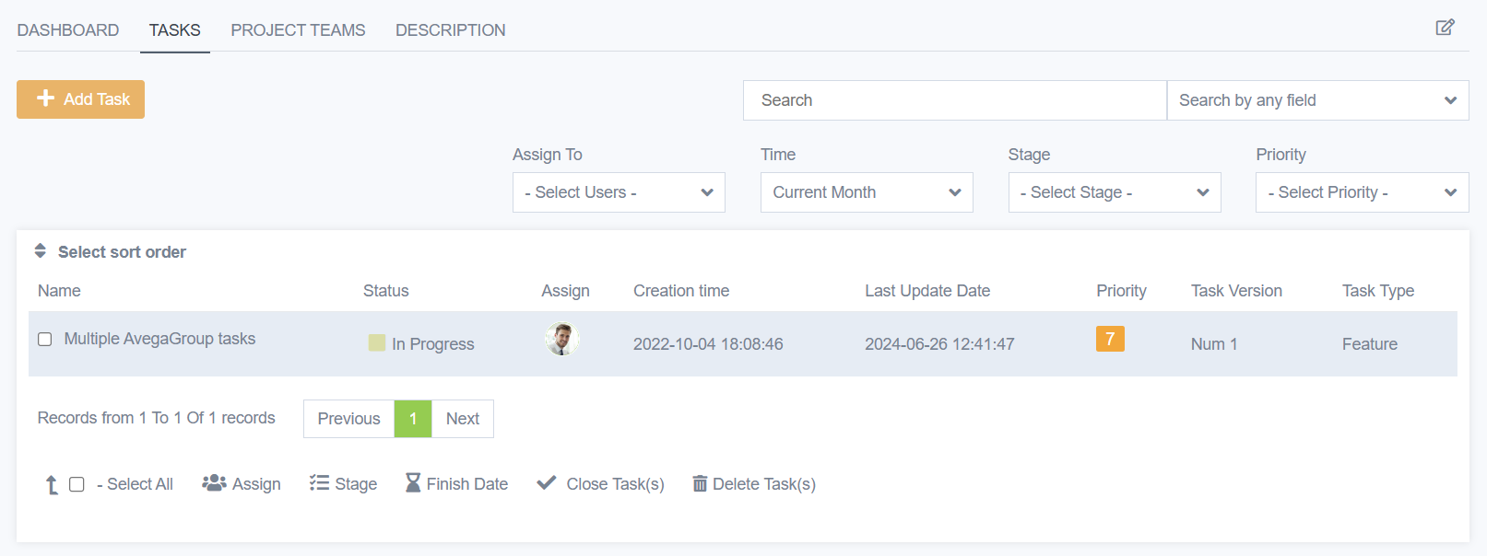Expand the Current Month time dropdown
Viewport: 1487px width, 556px height.
(x=867, y=192)
